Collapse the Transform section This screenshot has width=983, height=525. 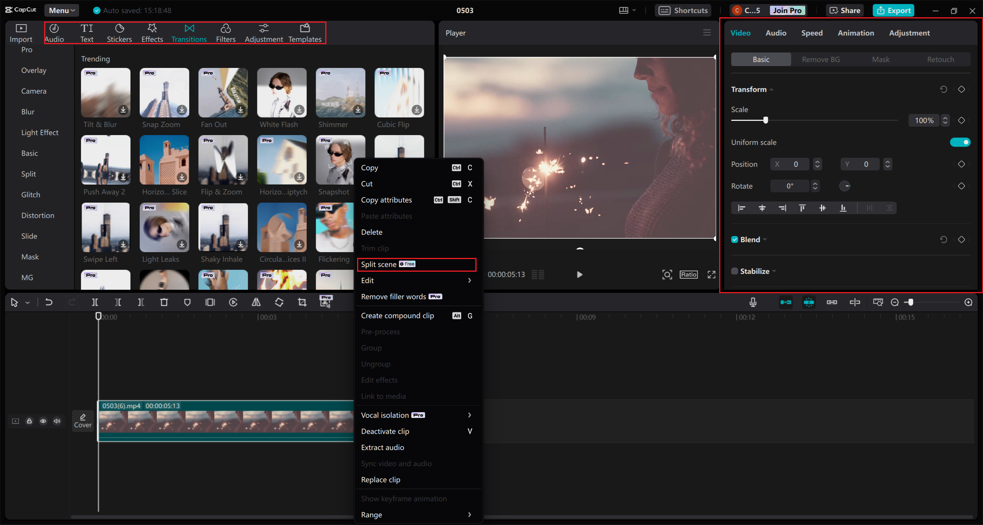click(772, 89)
